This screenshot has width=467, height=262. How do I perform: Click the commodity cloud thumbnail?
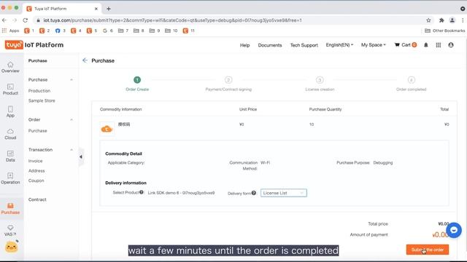click(107, 129)
